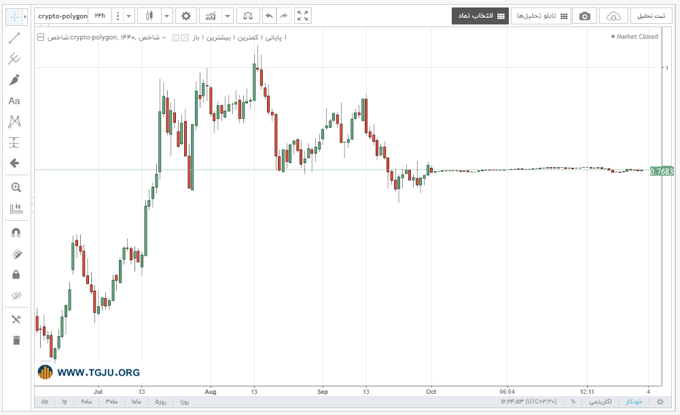
Task: Toggle magnet mode for drawings
Action: [16, 233]
